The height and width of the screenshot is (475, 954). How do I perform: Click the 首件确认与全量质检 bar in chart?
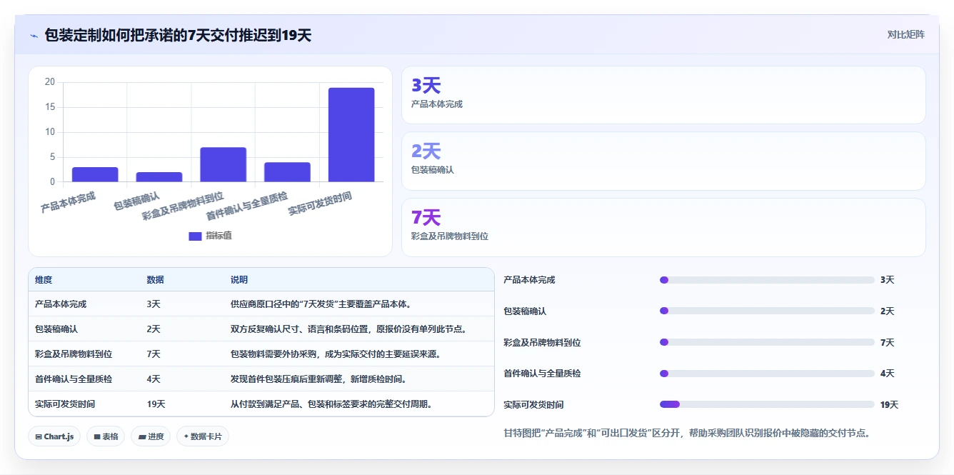[x=287, y=172]
